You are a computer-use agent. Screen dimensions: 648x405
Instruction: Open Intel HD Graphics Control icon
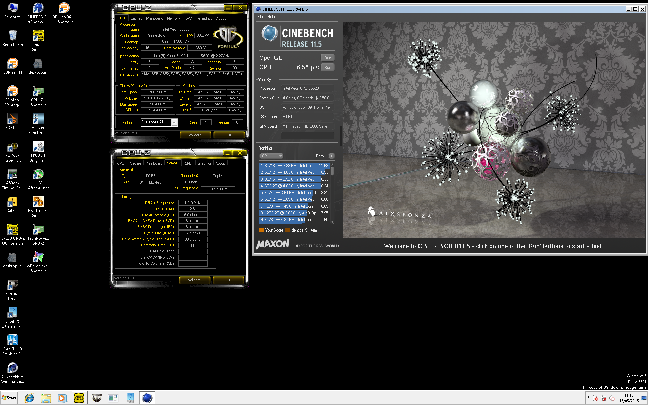point(13,345)
